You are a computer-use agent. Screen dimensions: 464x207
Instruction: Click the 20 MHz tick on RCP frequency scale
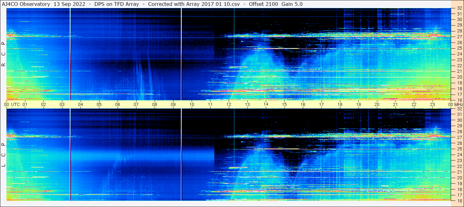click(x=459, y=77)
